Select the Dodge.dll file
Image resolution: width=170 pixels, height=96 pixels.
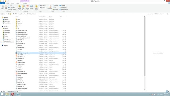[20, 42]
